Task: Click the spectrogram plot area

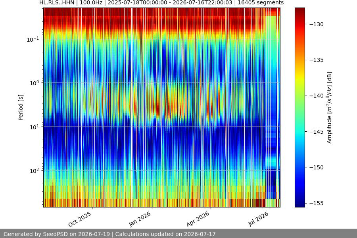Action: [x=162, y=107]
